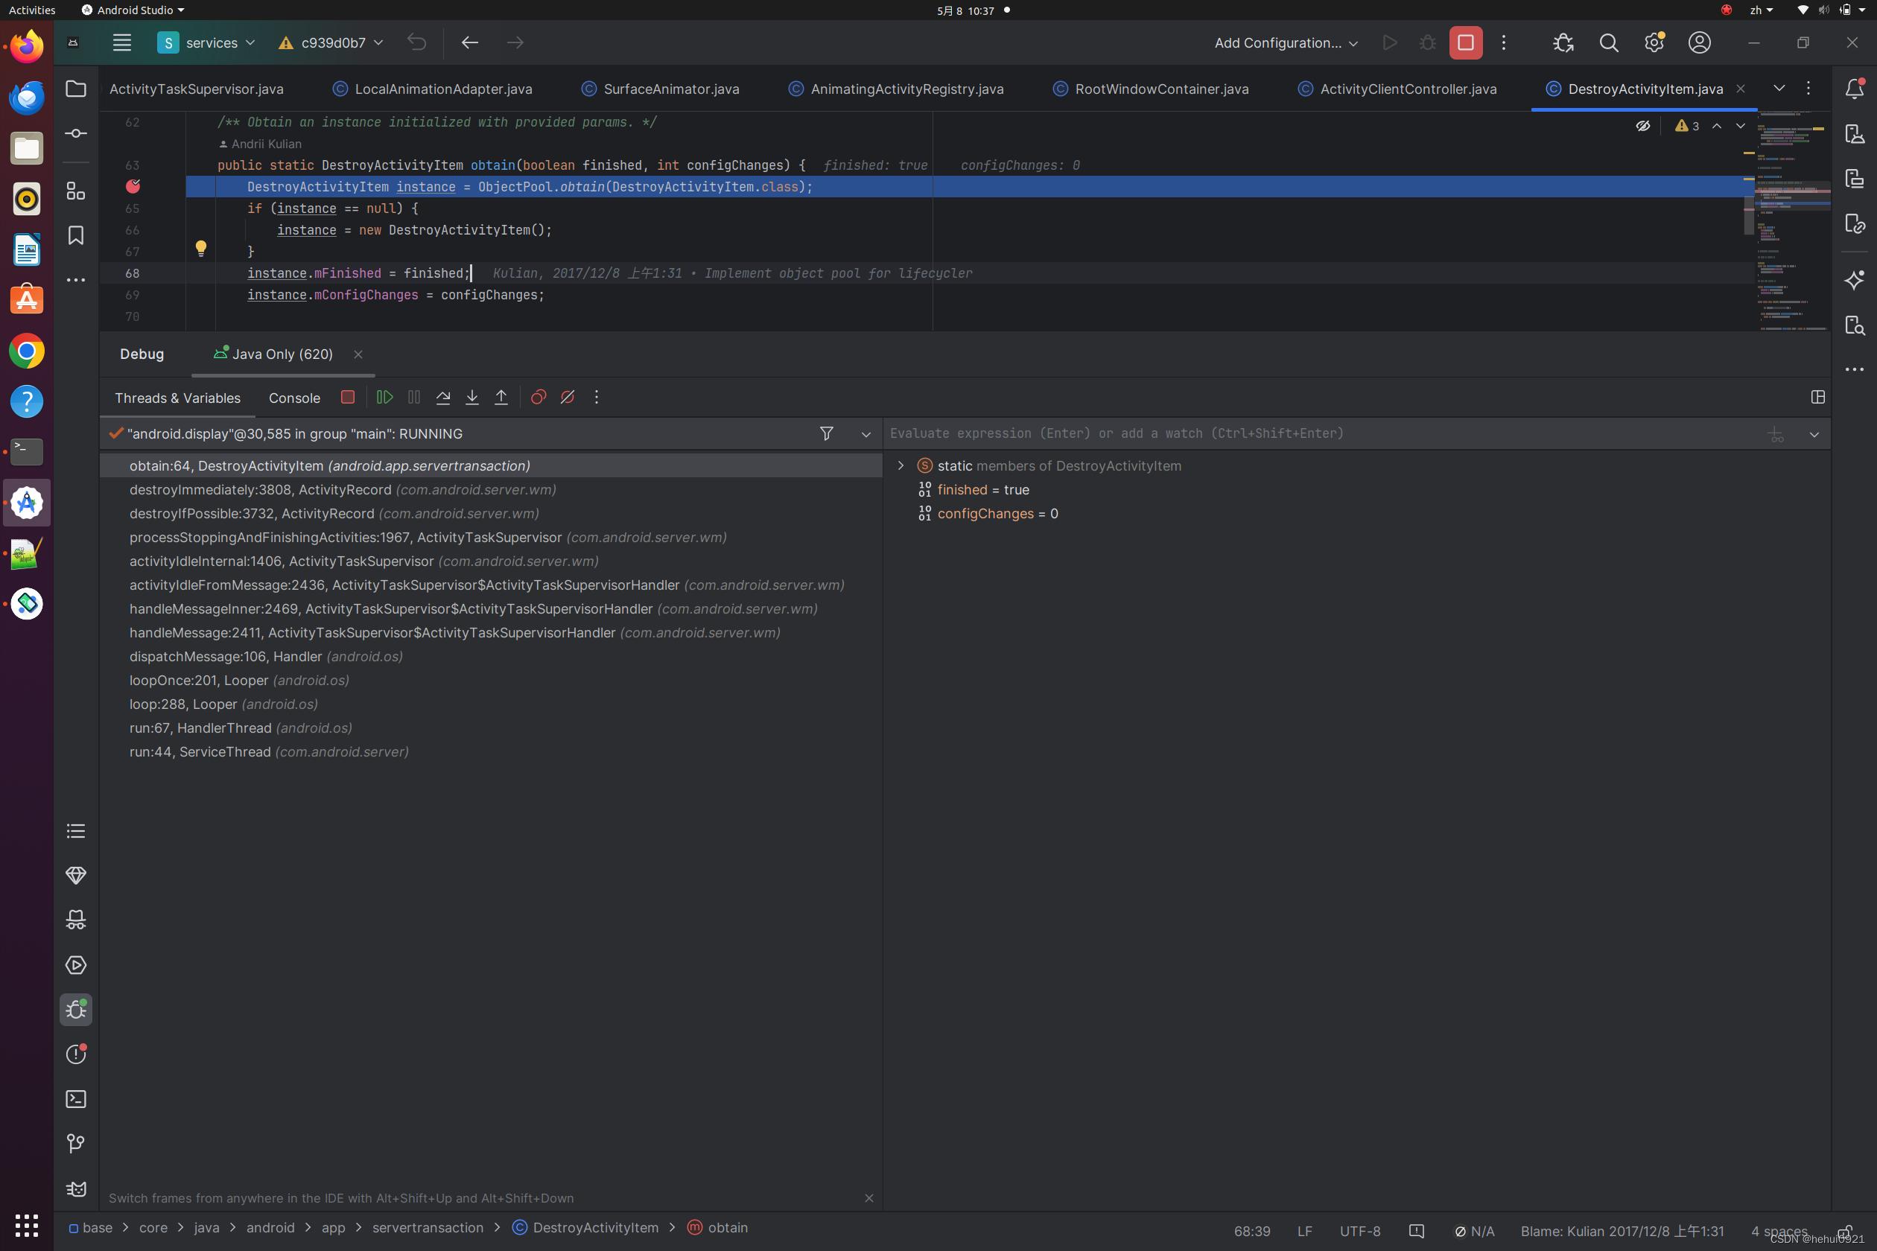Click Step Into in debug toolbar
This screenshot has height=1251, width=1877.
tap(472, 398)
